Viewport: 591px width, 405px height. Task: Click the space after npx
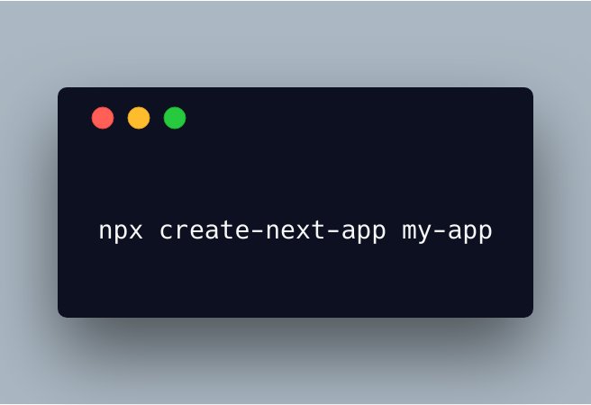click(x=151, y=231)
